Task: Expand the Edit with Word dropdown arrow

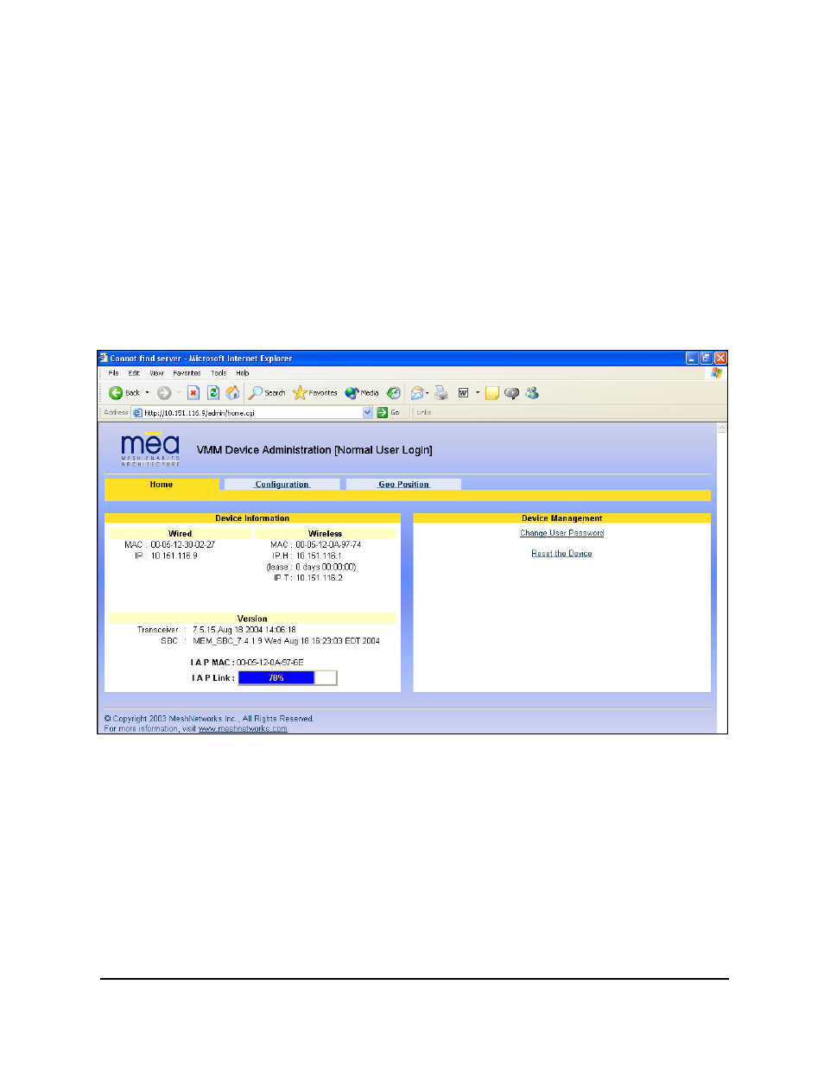Action: pos(478,393)
